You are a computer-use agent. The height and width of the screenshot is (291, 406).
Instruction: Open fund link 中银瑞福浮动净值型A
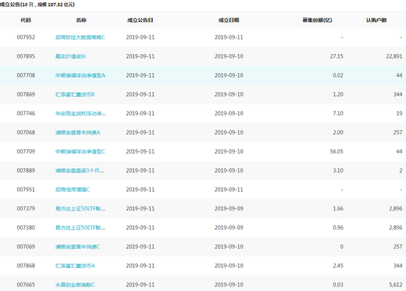[80, 75]
